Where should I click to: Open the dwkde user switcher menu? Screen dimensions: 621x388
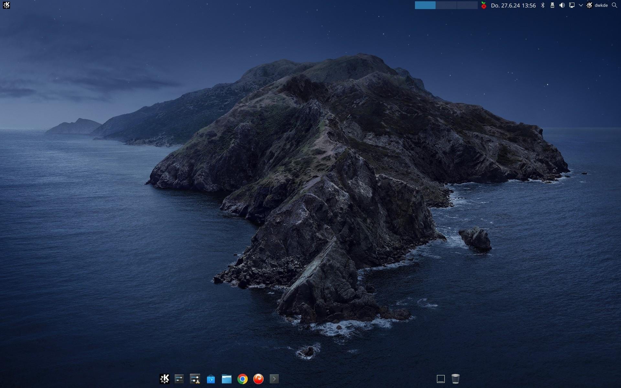click(x=597, y=5)
